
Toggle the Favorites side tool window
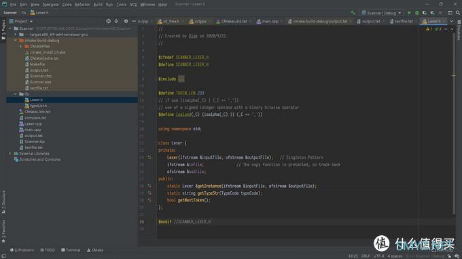point(3,231)
